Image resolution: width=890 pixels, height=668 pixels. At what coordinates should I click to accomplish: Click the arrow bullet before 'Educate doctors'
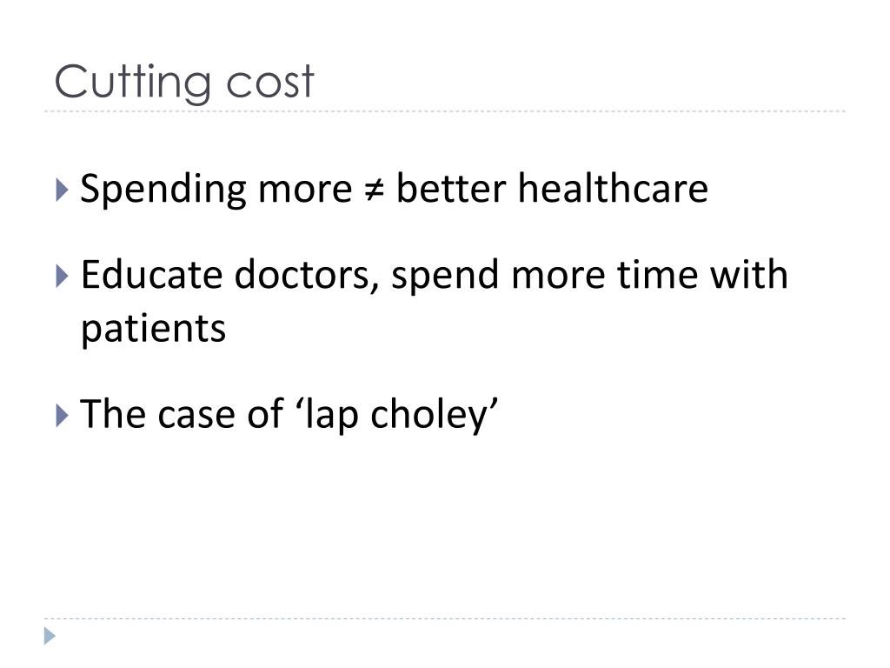(x=63, y=276)
